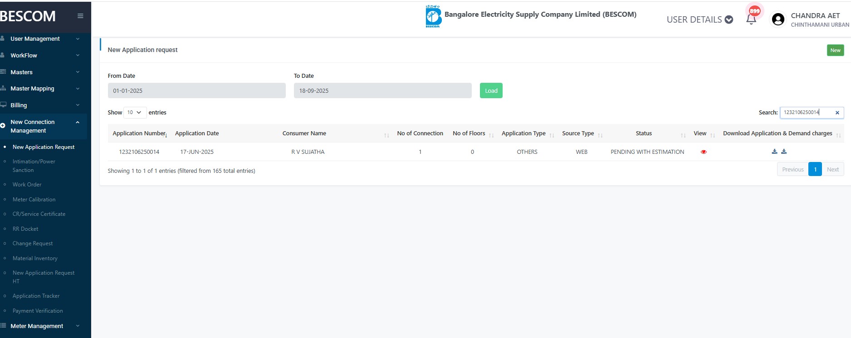
Task: Expand Master Mapping using its chevron
Action: pos(78,89)
